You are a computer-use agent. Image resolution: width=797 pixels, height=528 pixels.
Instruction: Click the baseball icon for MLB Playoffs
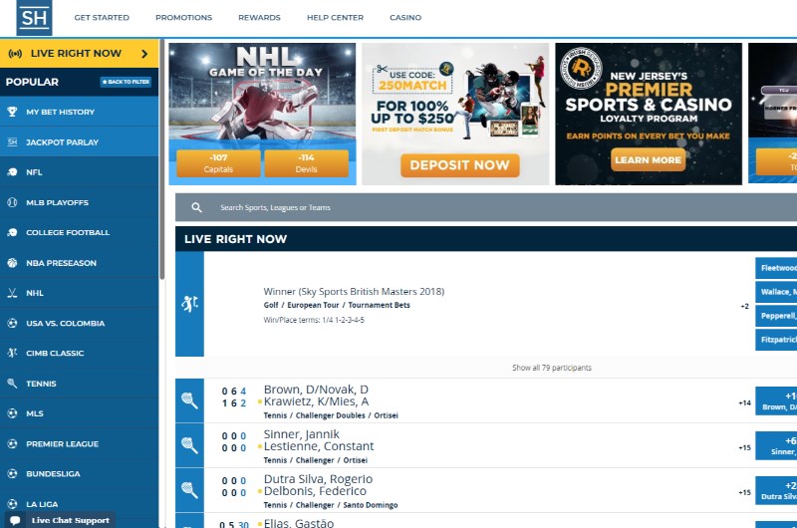12,202
